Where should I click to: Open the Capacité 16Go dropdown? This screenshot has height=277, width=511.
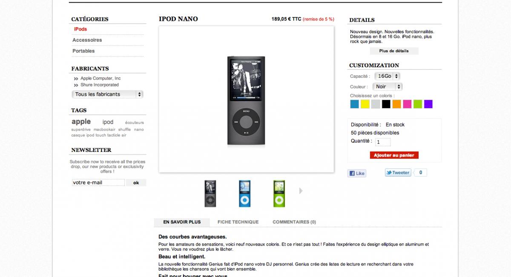[x=387, y=76]
